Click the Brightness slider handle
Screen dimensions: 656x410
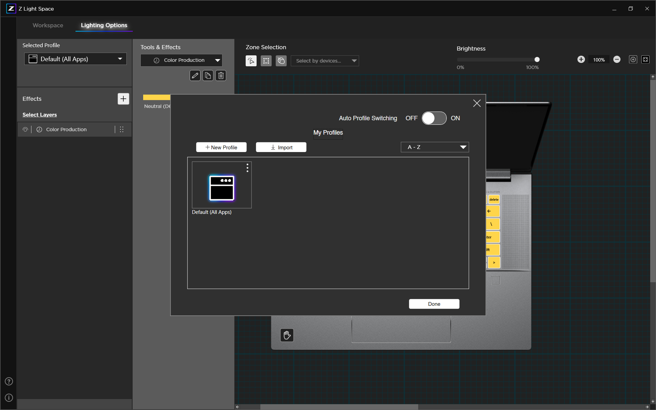[537, 60]
